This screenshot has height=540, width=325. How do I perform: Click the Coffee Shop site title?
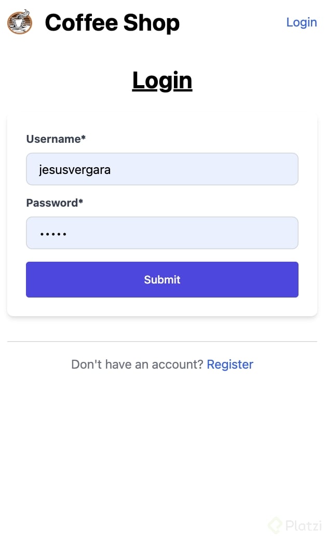(x=112, y=23)
